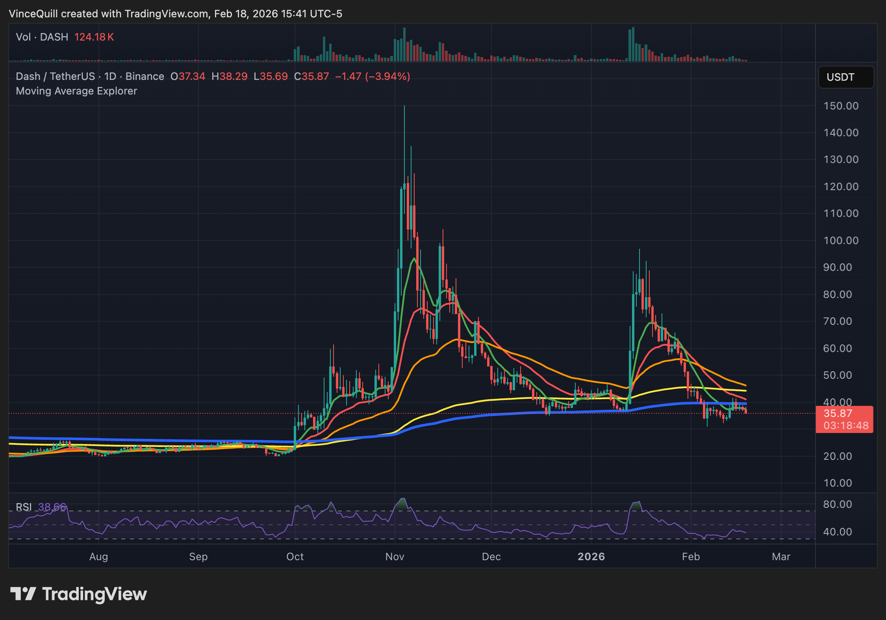Toggle visibility of the RSI pane
Screen dimensions: 886x620
[24, 507]
